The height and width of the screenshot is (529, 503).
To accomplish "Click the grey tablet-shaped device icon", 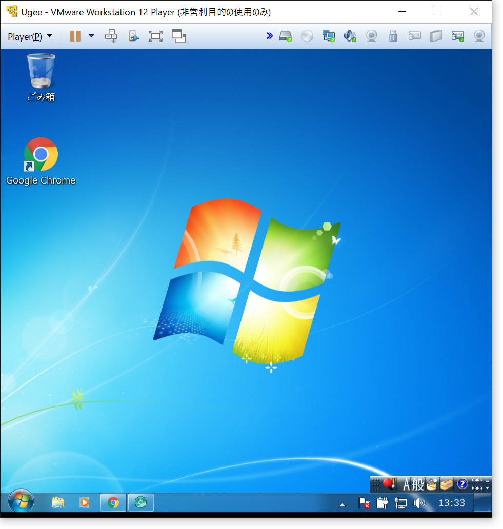I will tap(436, 36).
